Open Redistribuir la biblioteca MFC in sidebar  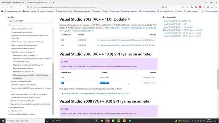click(x=23, y=68)
